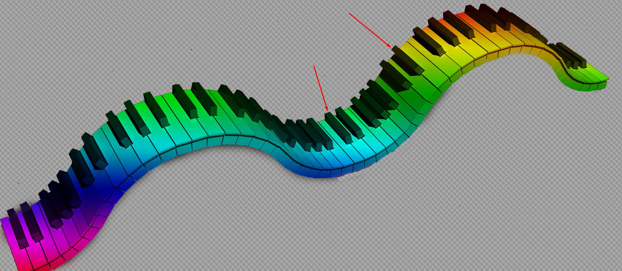Click the tail end of the center red arrow
The image size is (622, 271).
[314, 67]
